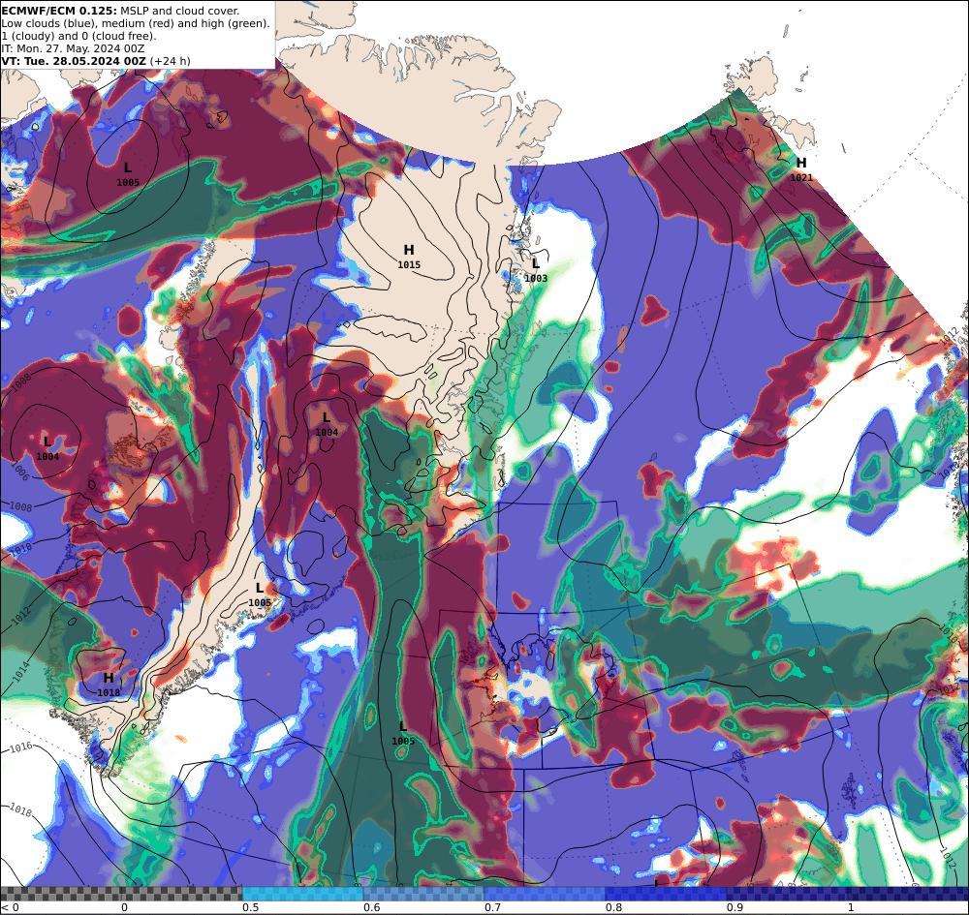Click the 1018 isobar label
The width and height of the screenshot is (969, 915).
(19, 810)
